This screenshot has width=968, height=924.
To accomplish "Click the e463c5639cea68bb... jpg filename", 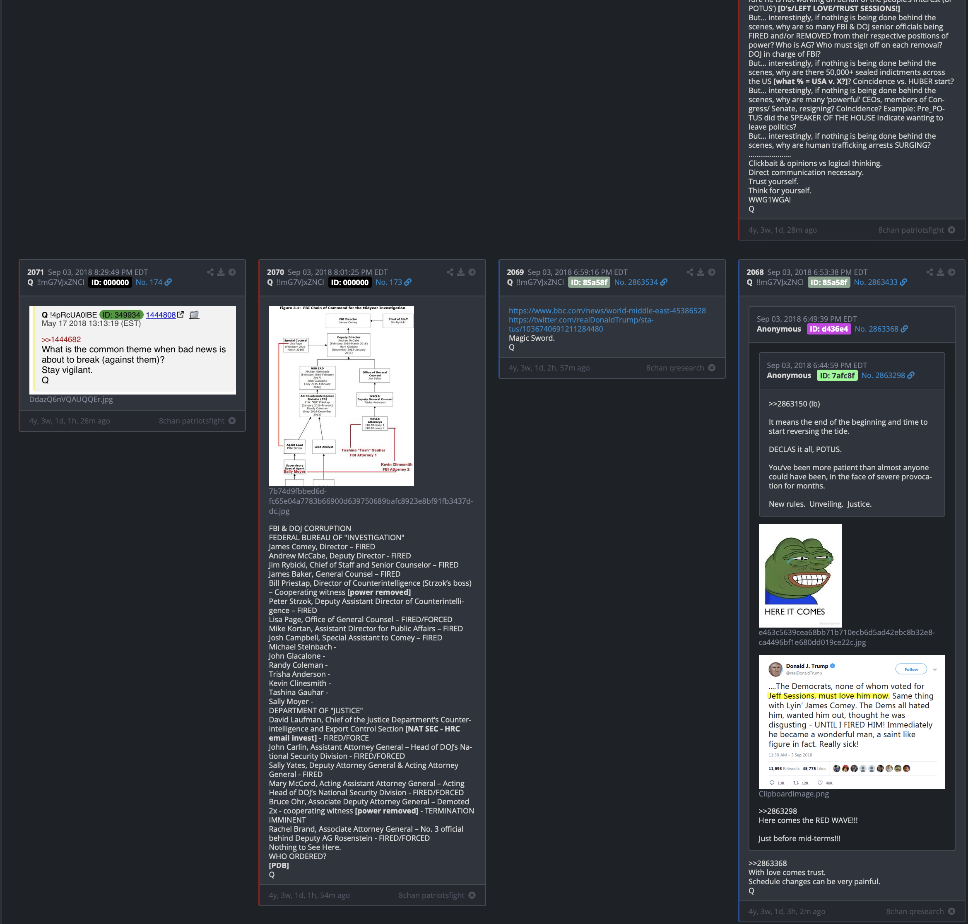I will 846,638.
